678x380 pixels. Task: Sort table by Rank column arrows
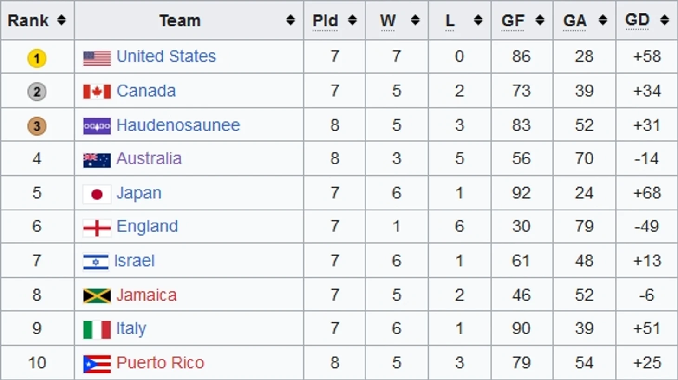61,20
